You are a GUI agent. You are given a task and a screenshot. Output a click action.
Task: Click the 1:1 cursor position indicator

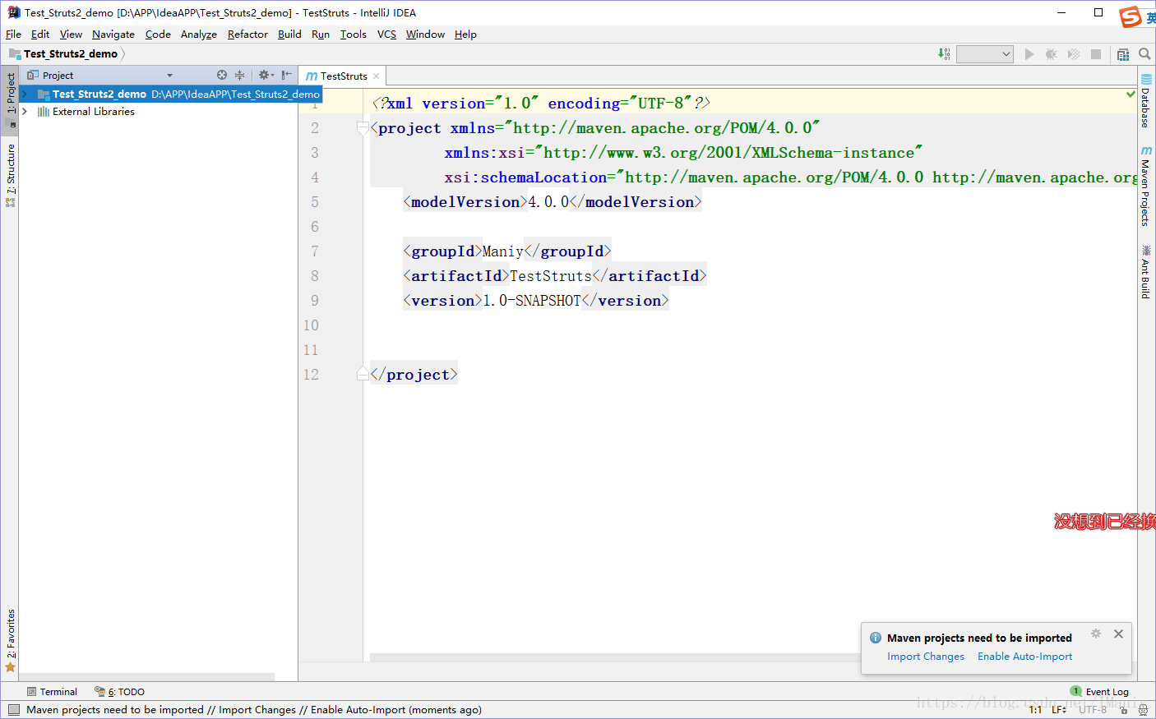1035,710
